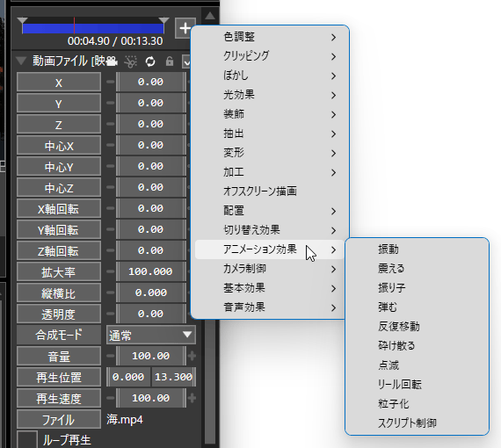Click the ファイル button
The width and height of the screenshot is (501, 448).
59,419
